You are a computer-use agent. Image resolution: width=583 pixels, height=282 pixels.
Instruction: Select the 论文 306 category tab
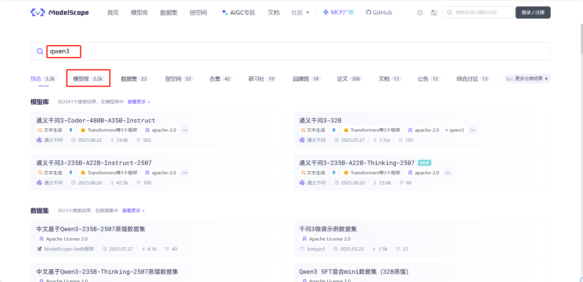349,79
